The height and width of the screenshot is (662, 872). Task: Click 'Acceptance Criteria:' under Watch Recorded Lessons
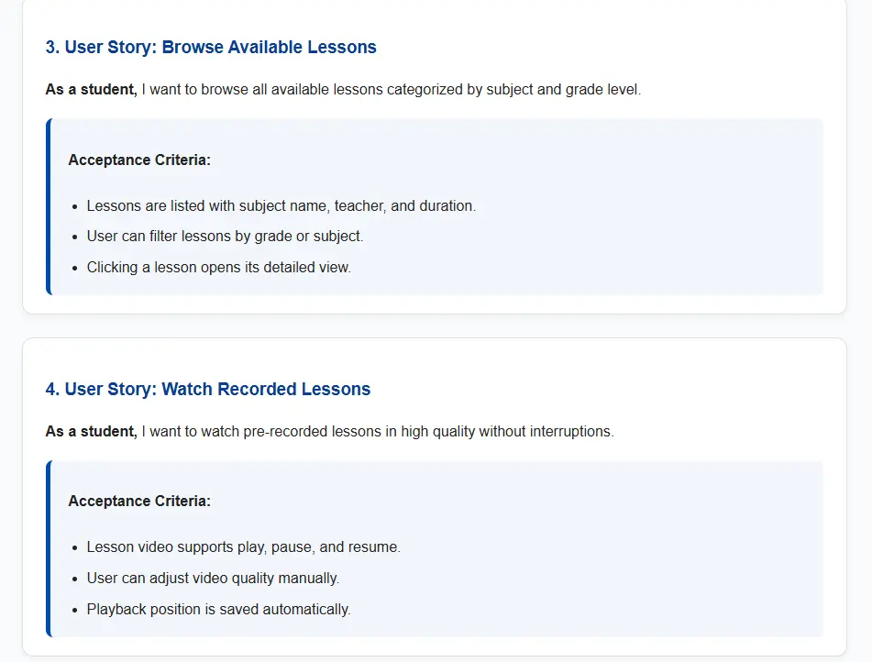(139, 502)
